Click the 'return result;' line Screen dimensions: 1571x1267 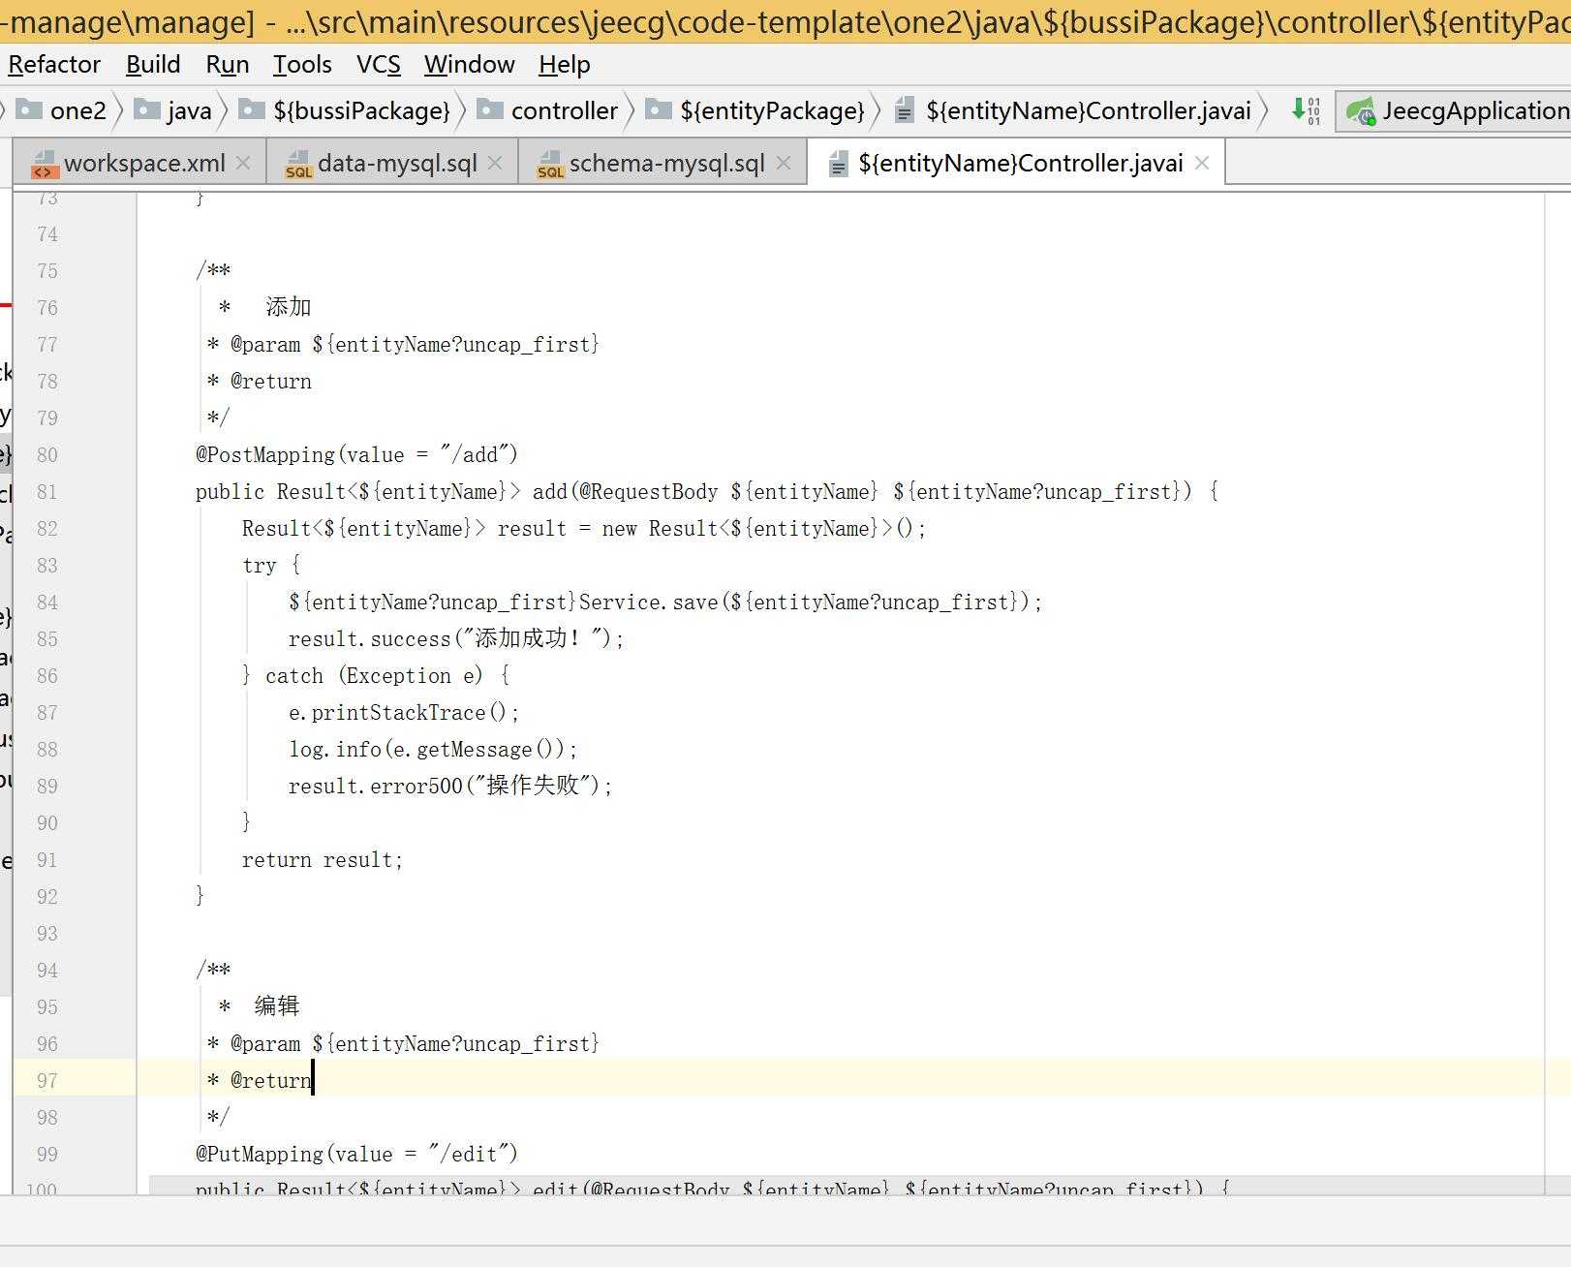click(x=322, y=859)
